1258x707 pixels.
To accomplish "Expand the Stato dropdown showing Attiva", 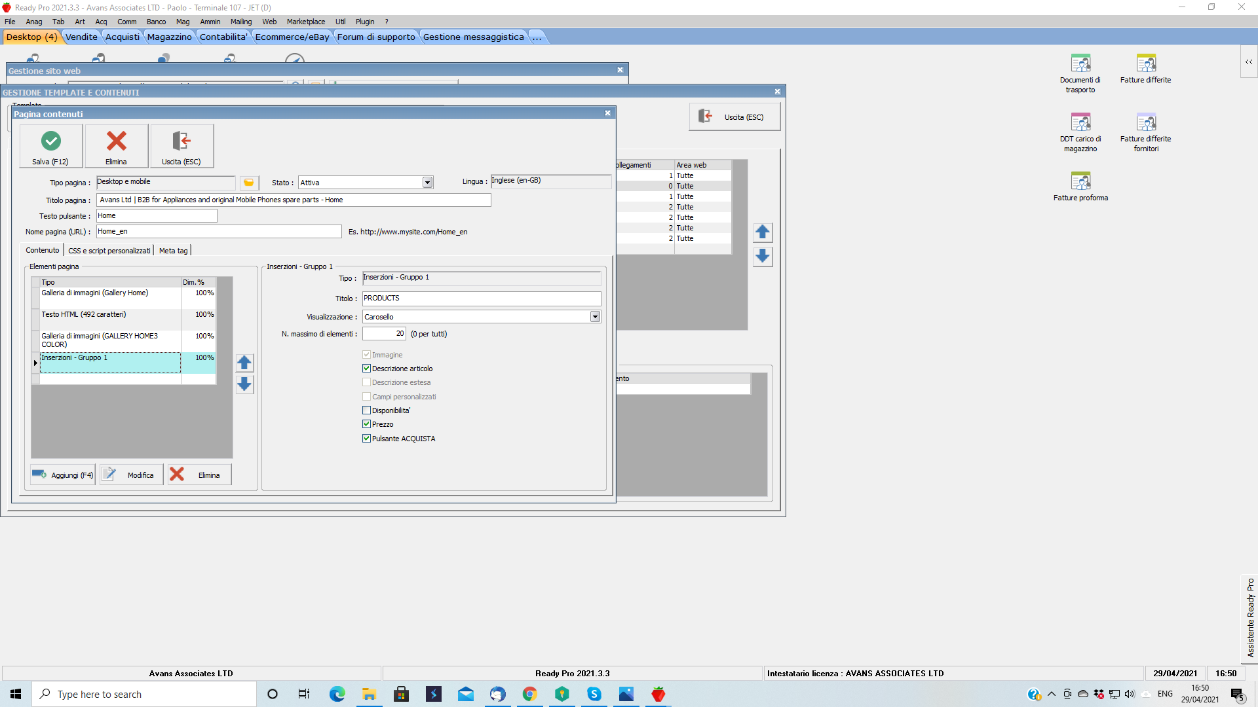I will pos(427,183).
